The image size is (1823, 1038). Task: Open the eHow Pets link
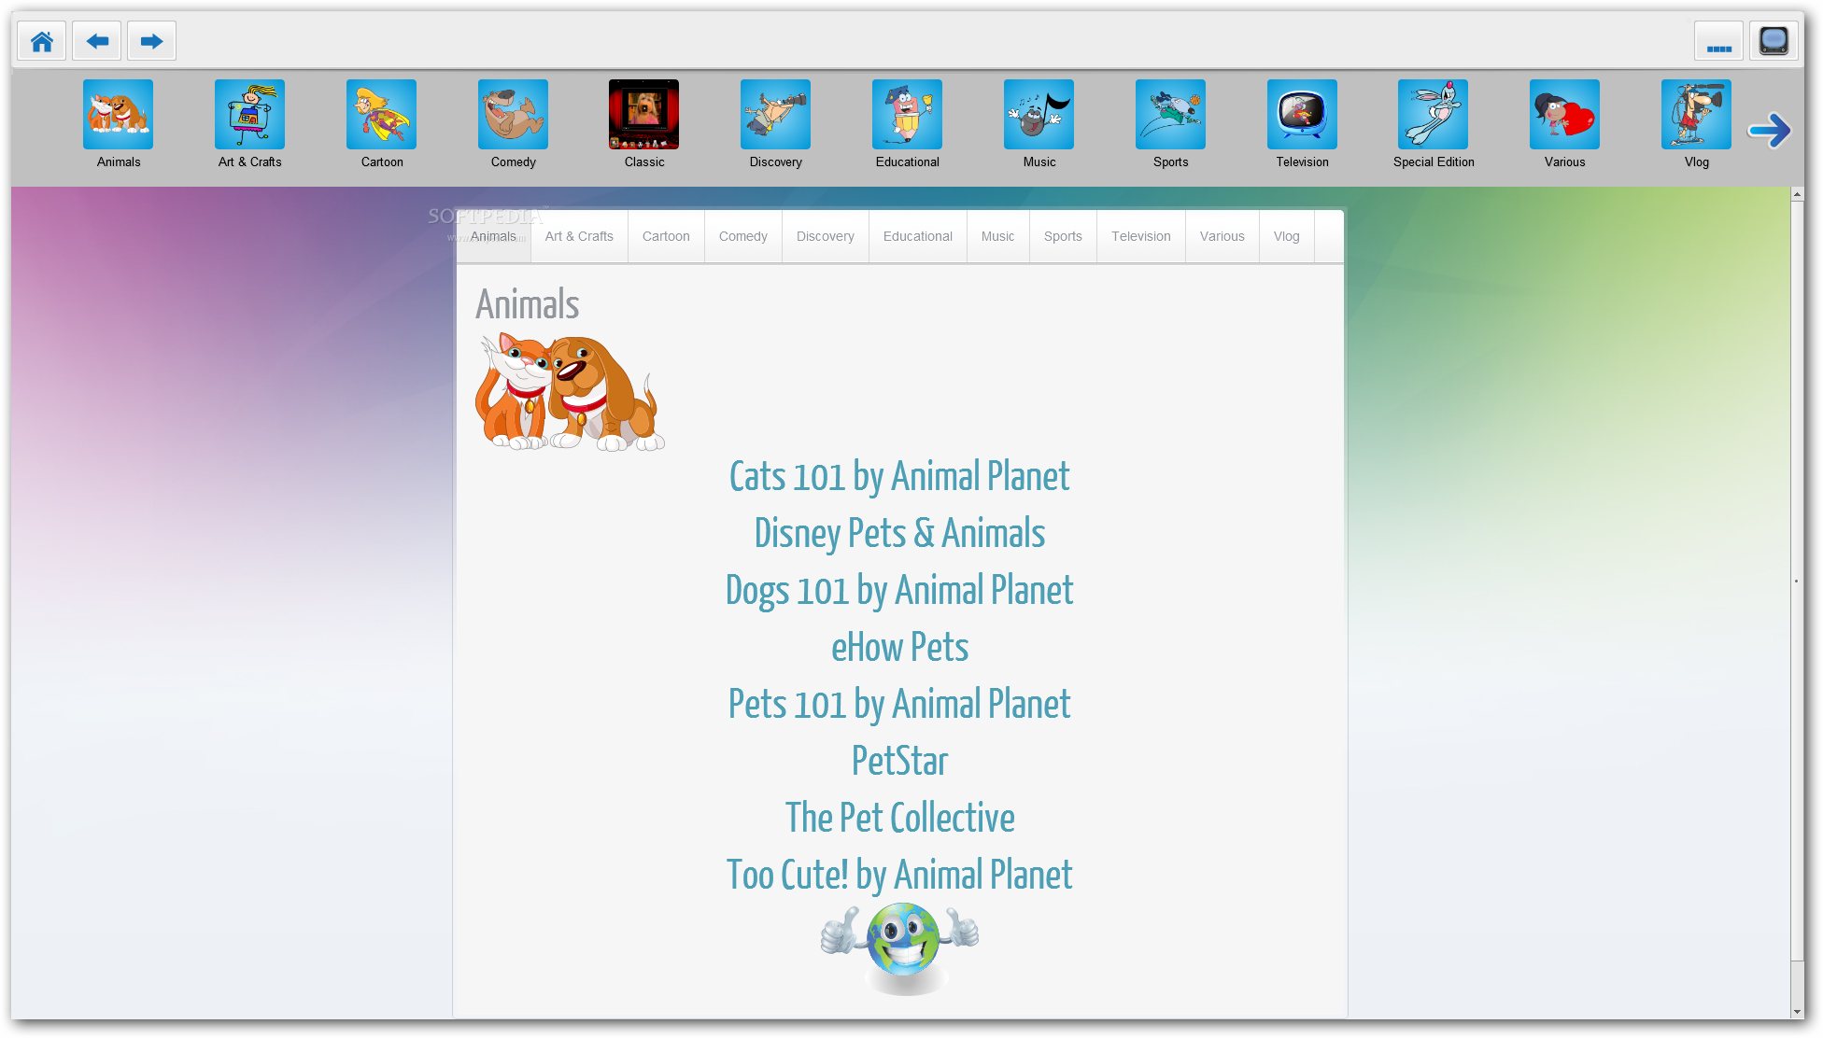899,648
